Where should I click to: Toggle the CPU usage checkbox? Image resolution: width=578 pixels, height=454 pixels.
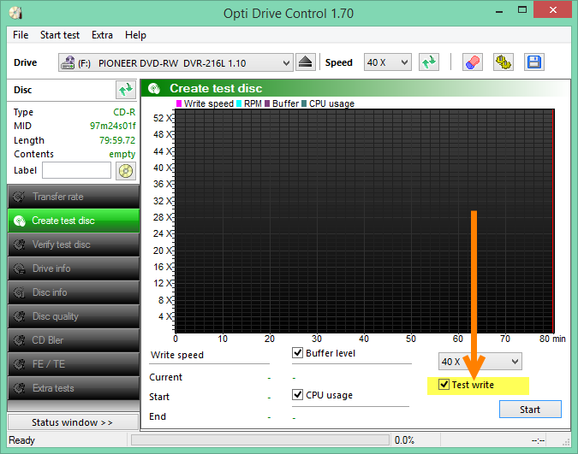click(297, 395)
